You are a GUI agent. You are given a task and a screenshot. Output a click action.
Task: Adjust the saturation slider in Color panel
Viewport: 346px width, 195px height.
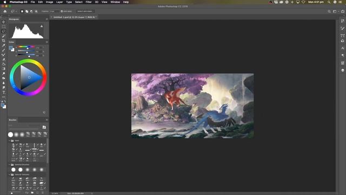[x=26, y=51]
